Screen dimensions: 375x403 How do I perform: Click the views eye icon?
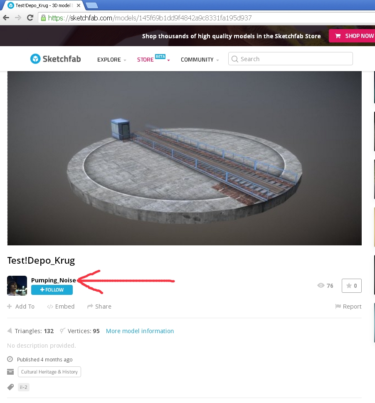[x=321, y=286]
